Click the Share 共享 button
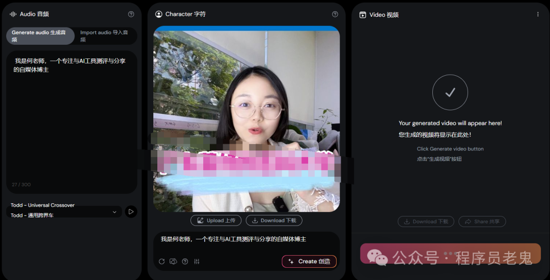The height and width of the screenshot is (280, 550). click(x=482, y=222)
